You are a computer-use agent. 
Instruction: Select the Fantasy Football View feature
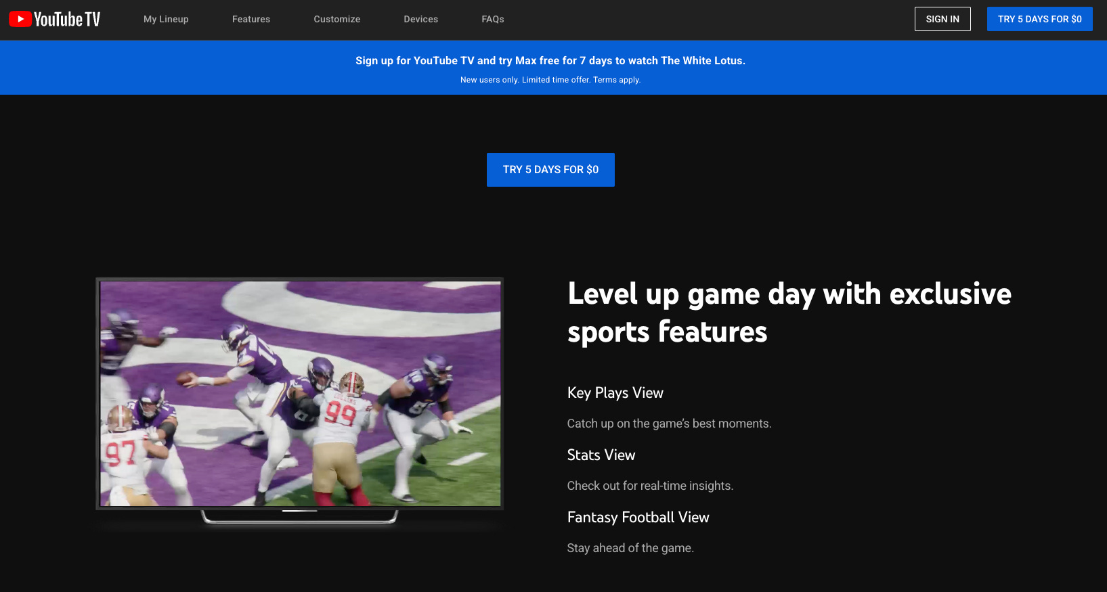pos(638,517)
